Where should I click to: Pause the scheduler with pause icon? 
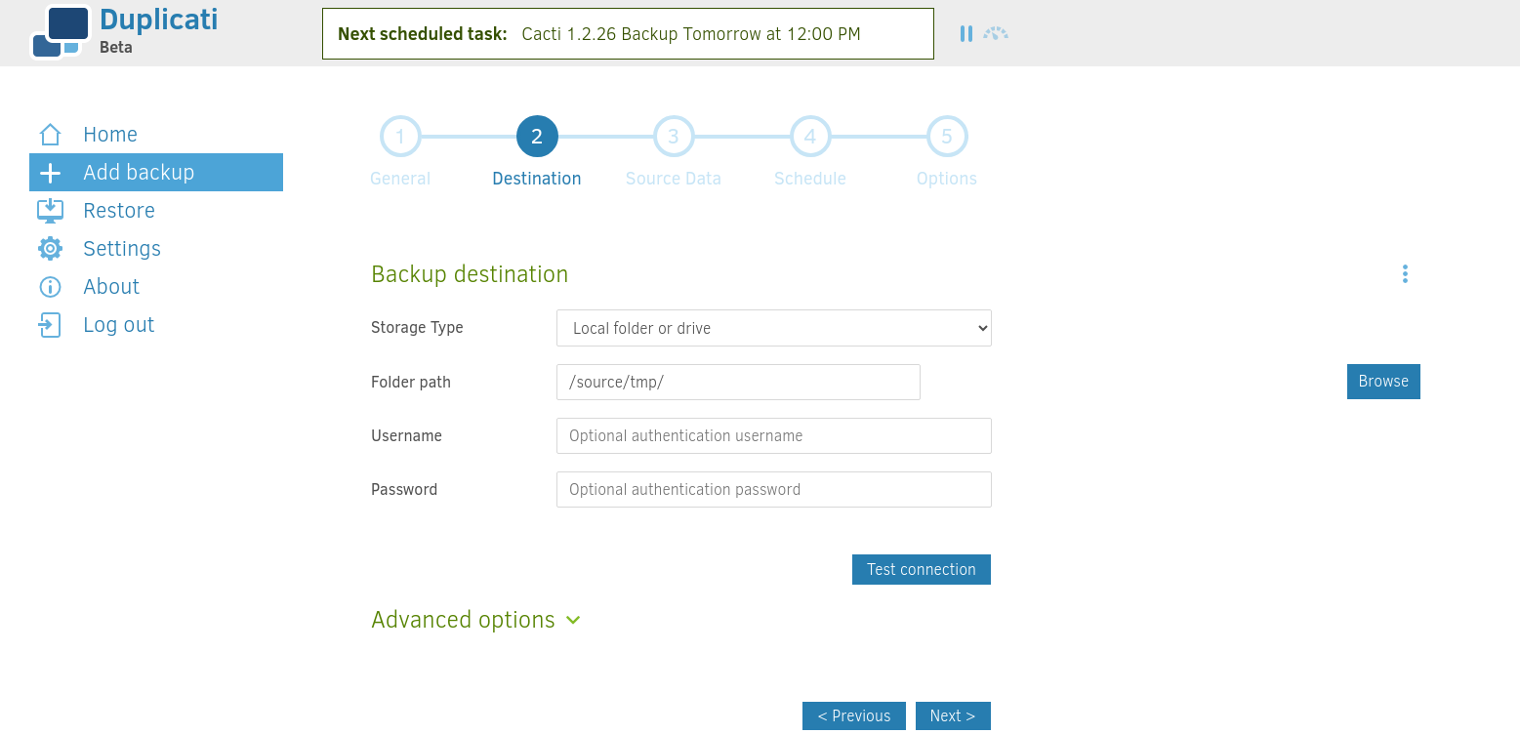[x=965, y=34]
